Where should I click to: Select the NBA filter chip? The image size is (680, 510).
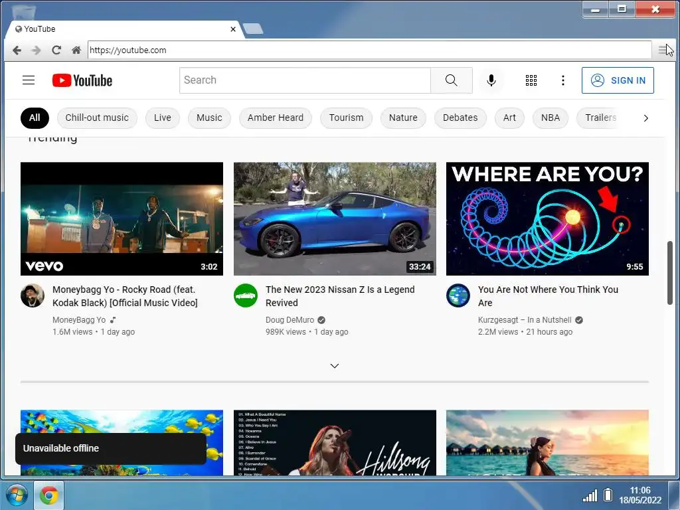(551, 118)
